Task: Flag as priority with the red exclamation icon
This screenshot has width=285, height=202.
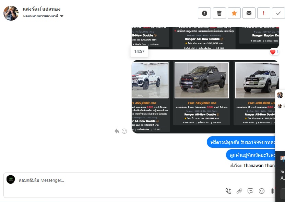Action: tap(263, 13)
